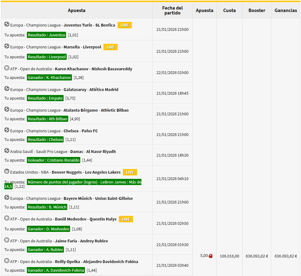Click the 'Cuota' column header
This screenshot has height=276, width=301.
pyautogui.click(x=229, y=10)
